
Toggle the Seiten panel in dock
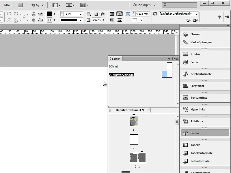(x=205, y=133)
